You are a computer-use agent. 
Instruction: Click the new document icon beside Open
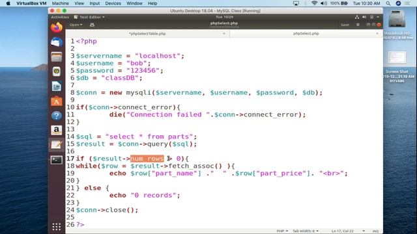(92, 25)
